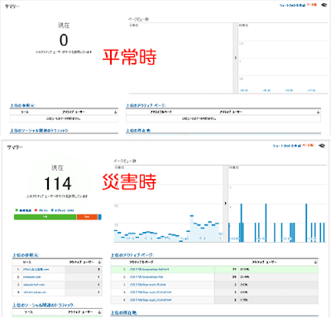
Task: Open shortcut link at top of 平常時 panel
Action: point(293,5)
